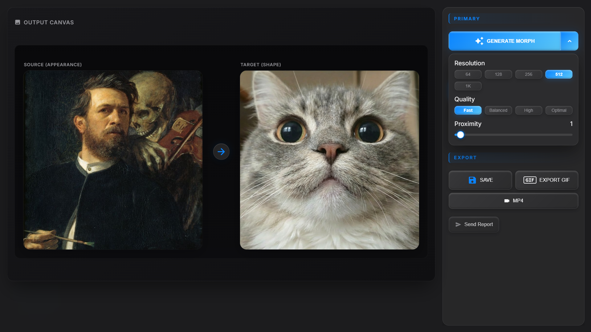591x332 pixels.
Task: Click the sparkle icon on Generate Morph
Action: [479, 41]
